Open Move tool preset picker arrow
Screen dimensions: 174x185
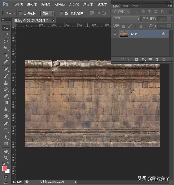pyautogui.click(x=14, y=13)
